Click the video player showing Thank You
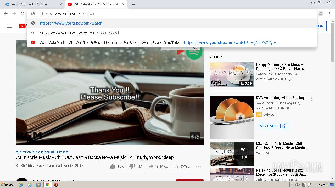Screen dimensions: 335x188 click(x=109, y=92)
